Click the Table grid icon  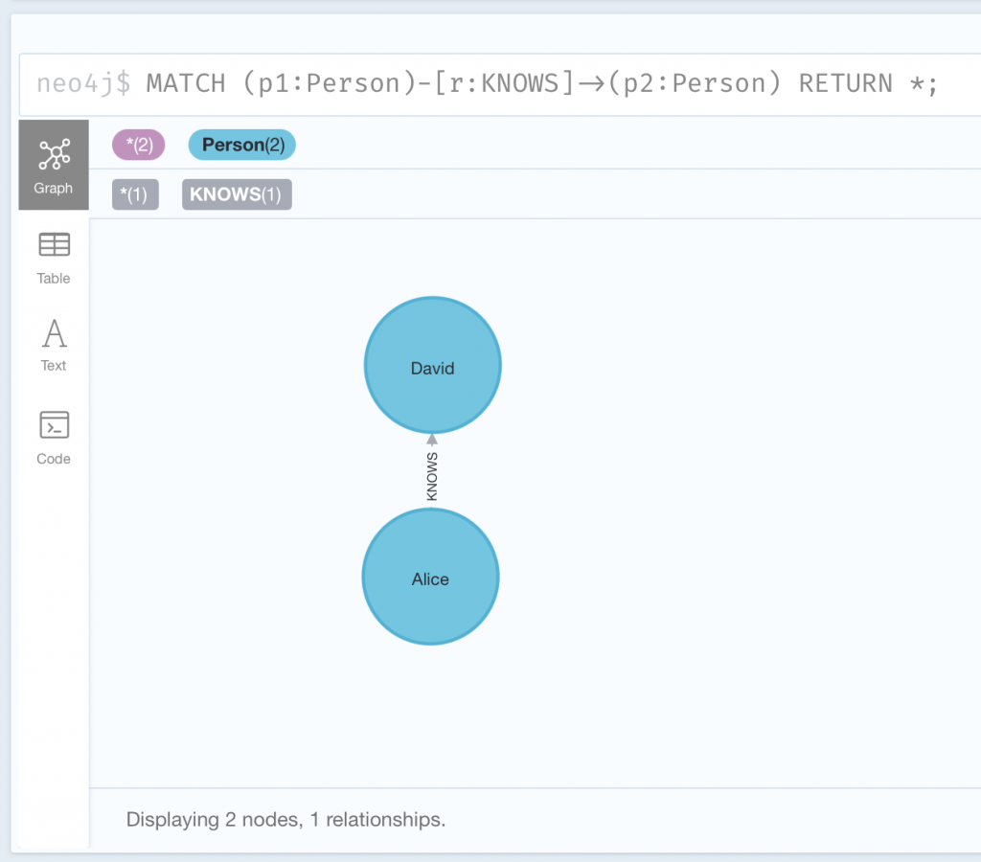(55, 244)
